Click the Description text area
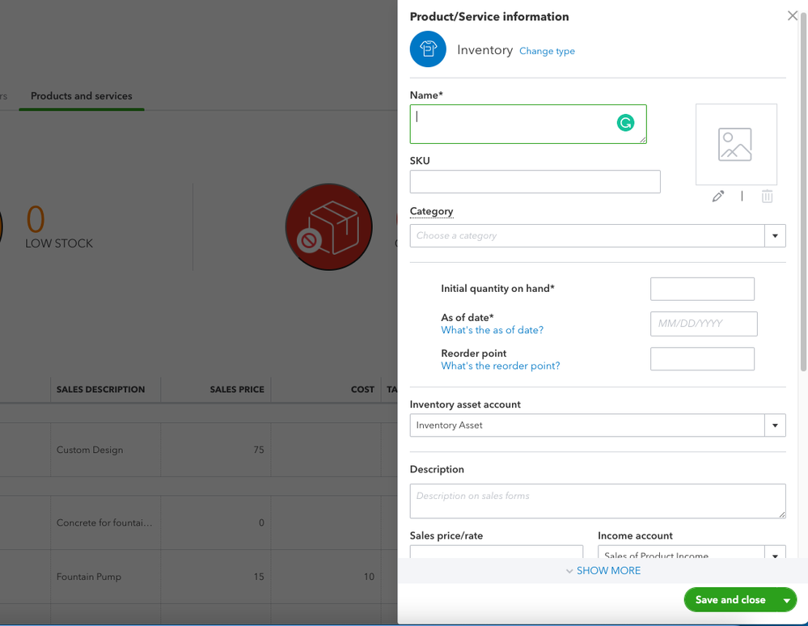This screenshot has height=626, width=808. (598, 501)
